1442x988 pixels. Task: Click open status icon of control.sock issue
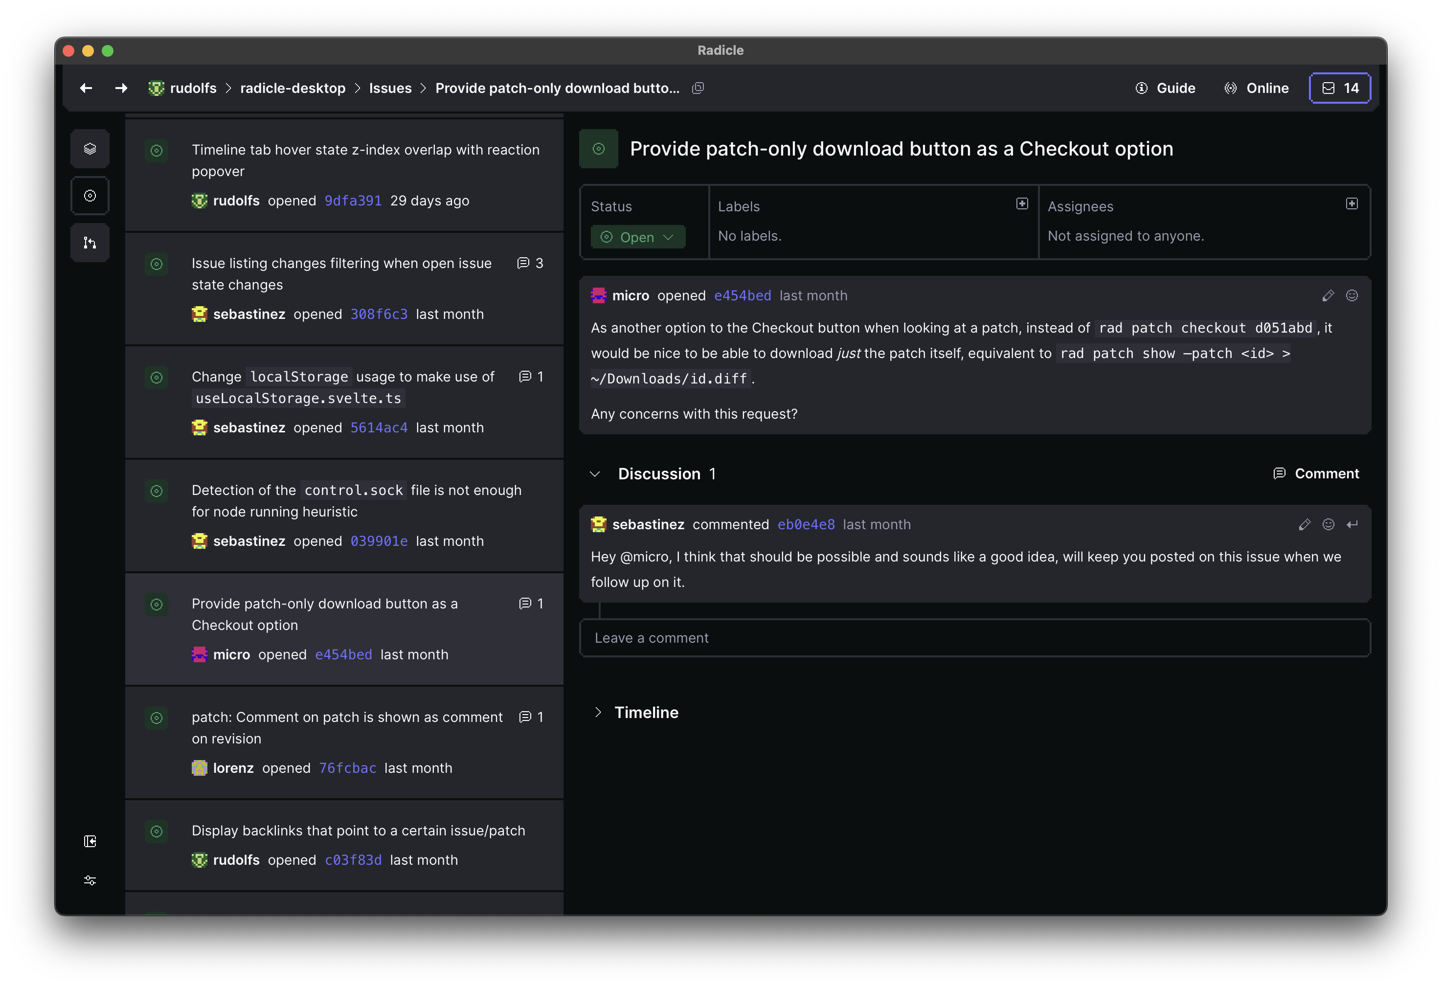coord(157,491)
